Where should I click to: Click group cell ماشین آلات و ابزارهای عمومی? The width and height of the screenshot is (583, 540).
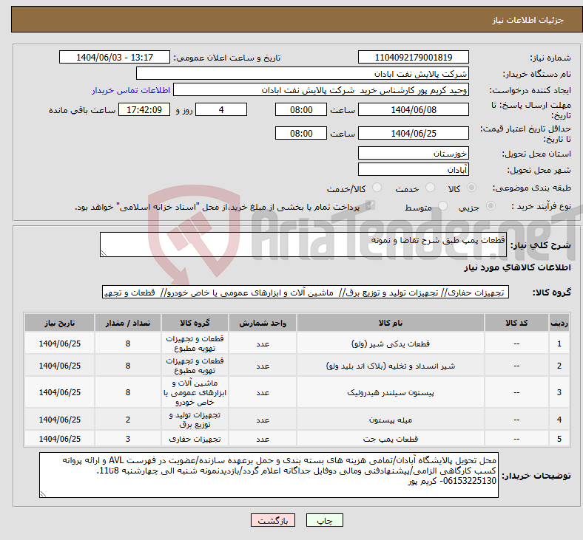(195, 393)
